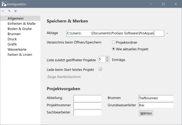This screenshot has height=125, width=182.
Task: Select the Wie aktuelles Projekt option
Action: [x=113, y=49]
